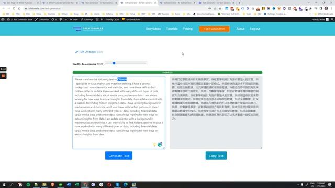Click the browser home icon
This screenshot has width=335, height=188.
pos(19,8)
